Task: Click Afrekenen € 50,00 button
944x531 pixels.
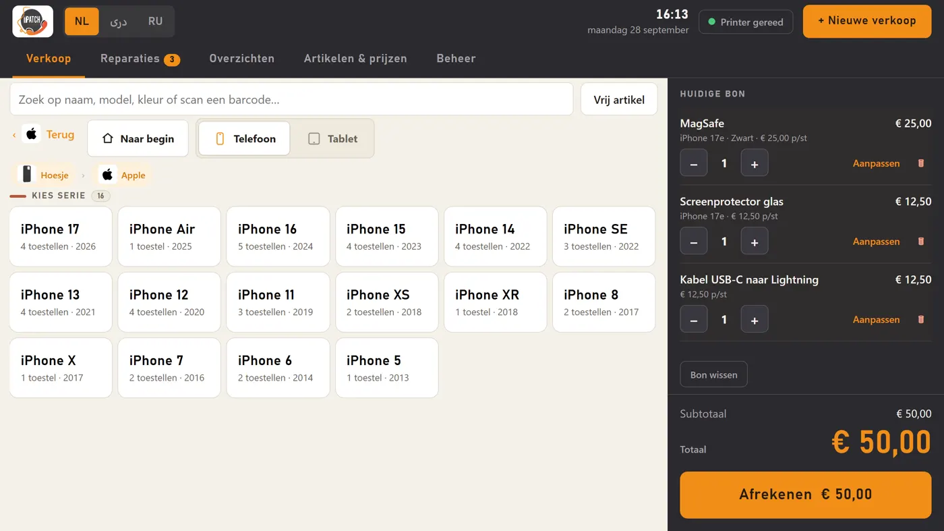Action: click(x=806, y=495)
